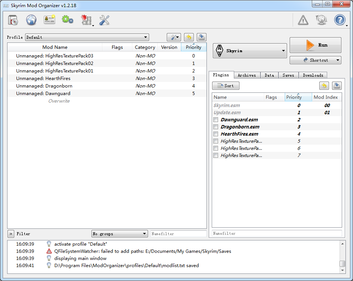Open the blue Help question mark icon
Image resolution: width=353 pixels, height=281 pixels.
(x=340, y=20)
